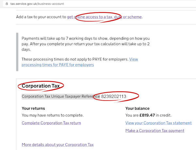
Task: Click the 'These processing times do not apply' sentence
Action: pyautogui.click(x=75, y=59)
